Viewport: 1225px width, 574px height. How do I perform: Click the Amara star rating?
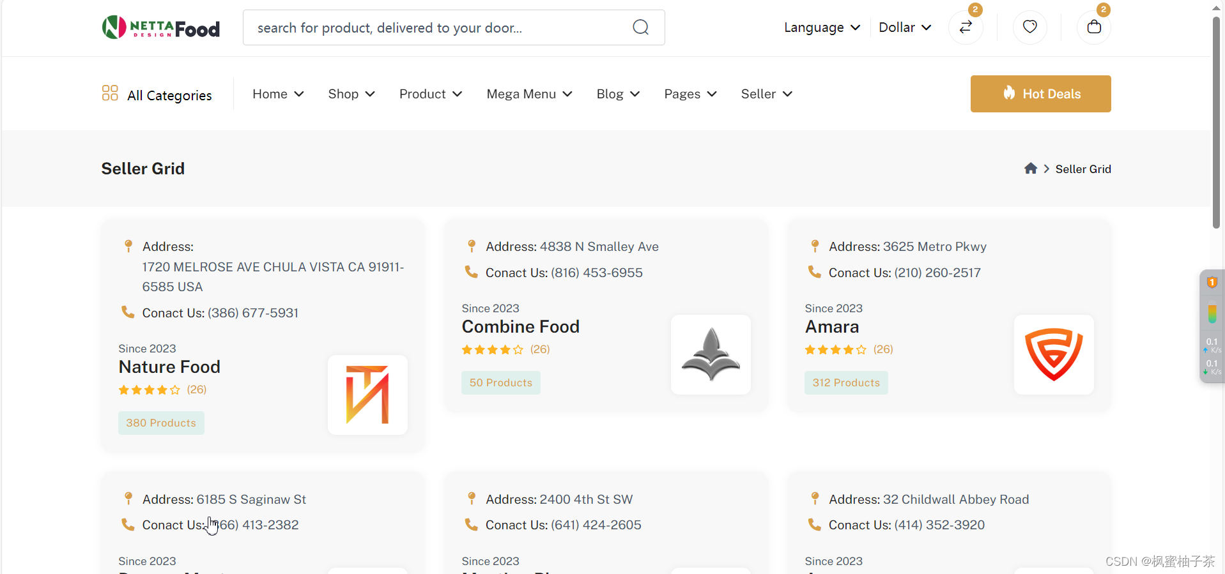click(x=836, y=349)
